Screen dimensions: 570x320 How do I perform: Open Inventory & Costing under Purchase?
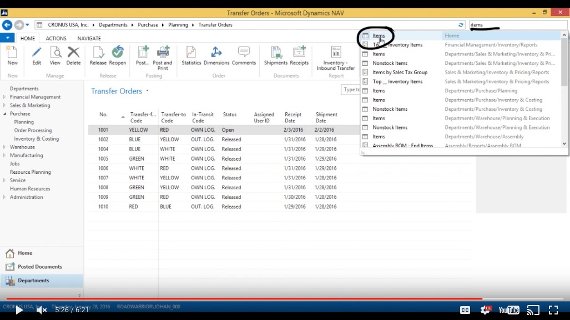(36, 138)
